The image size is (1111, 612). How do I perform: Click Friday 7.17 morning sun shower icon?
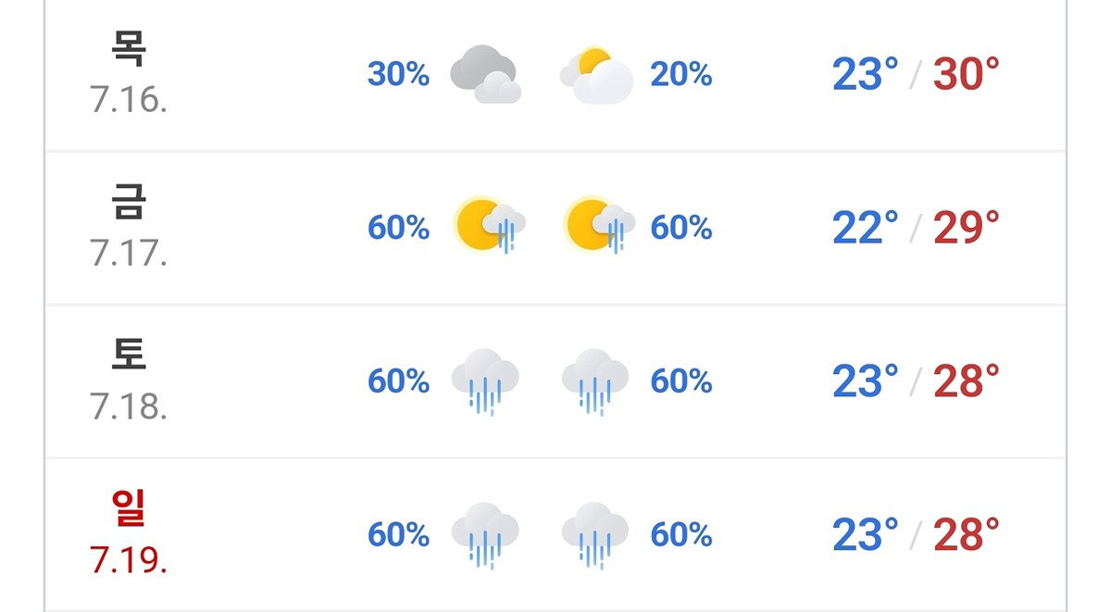490,226
